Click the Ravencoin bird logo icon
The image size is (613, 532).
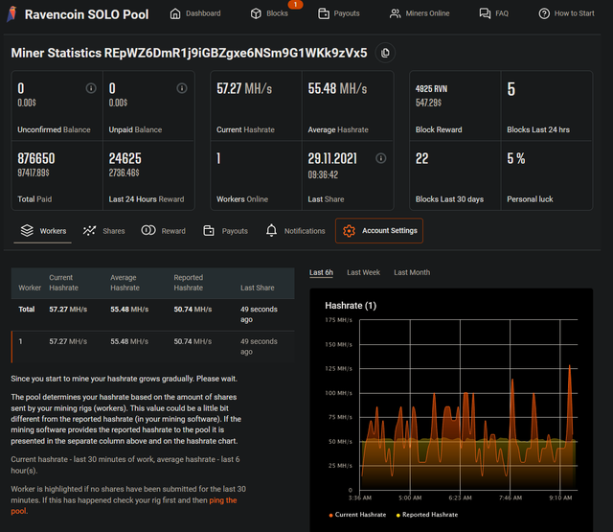(12, 13)
